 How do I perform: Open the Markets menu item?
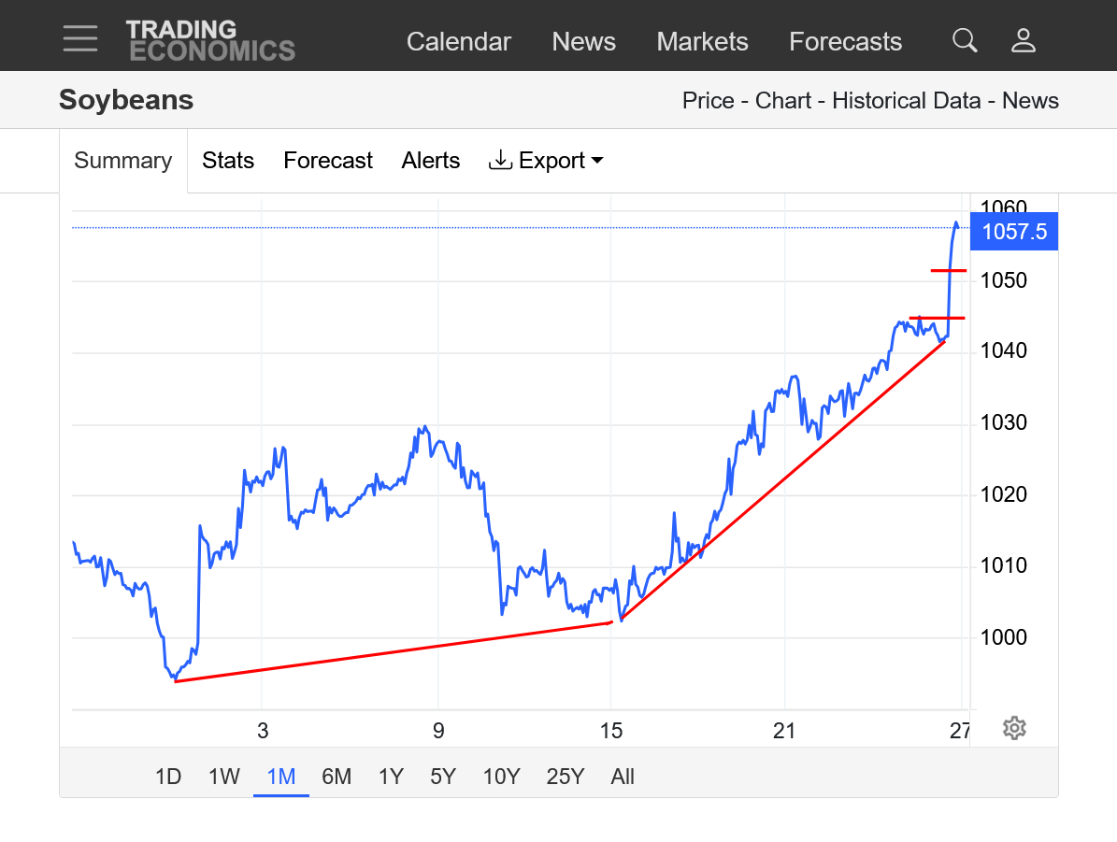tap(702, 42)
